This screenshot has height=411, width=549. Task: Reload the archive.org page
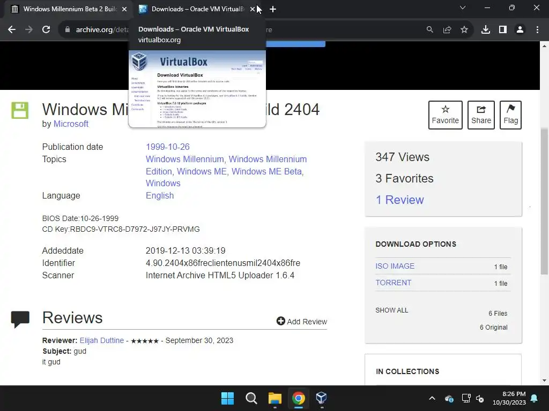tap(46, 30)
